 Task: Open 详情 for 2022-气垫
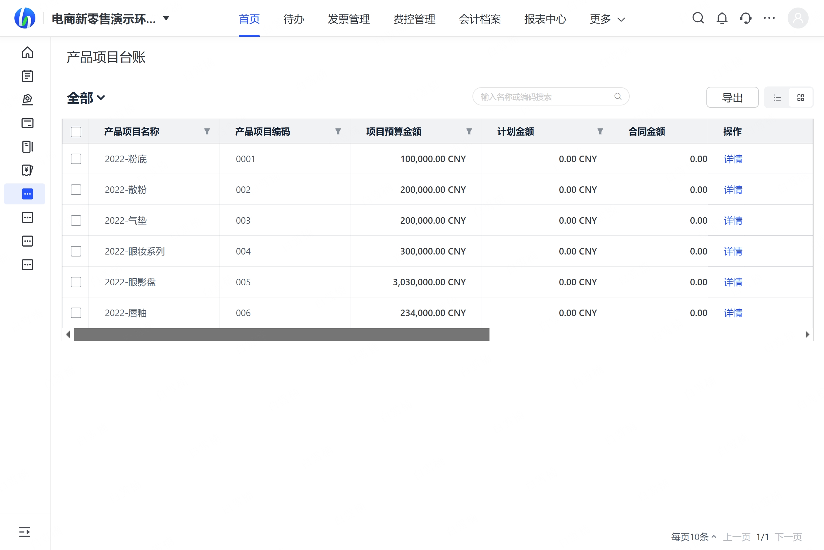pyautogui.click(x=733, y=221)
